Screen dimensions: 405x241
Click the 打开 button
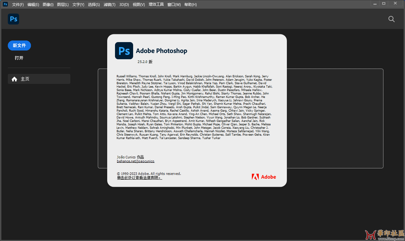coord(19,58)
